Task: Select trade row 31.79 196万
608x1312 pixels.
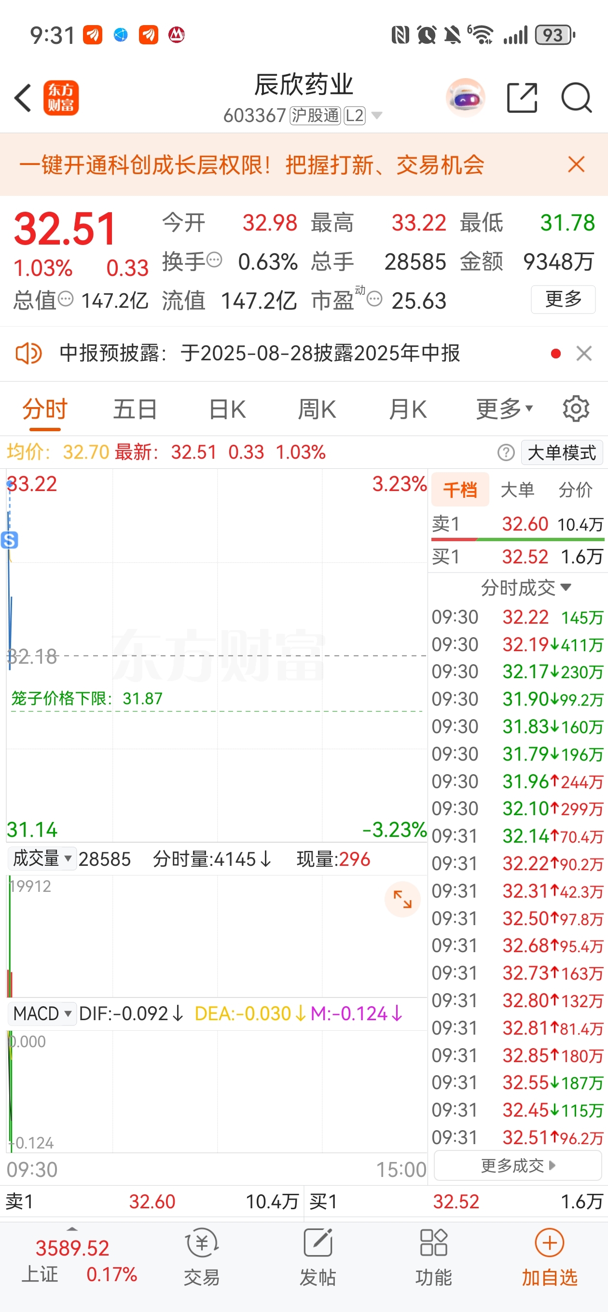Action: point(518,754)
